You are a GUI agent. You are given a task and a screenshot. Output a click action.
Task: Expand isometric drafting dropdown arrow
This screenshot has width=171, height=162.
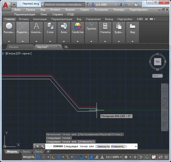click(x=72, y=157)
